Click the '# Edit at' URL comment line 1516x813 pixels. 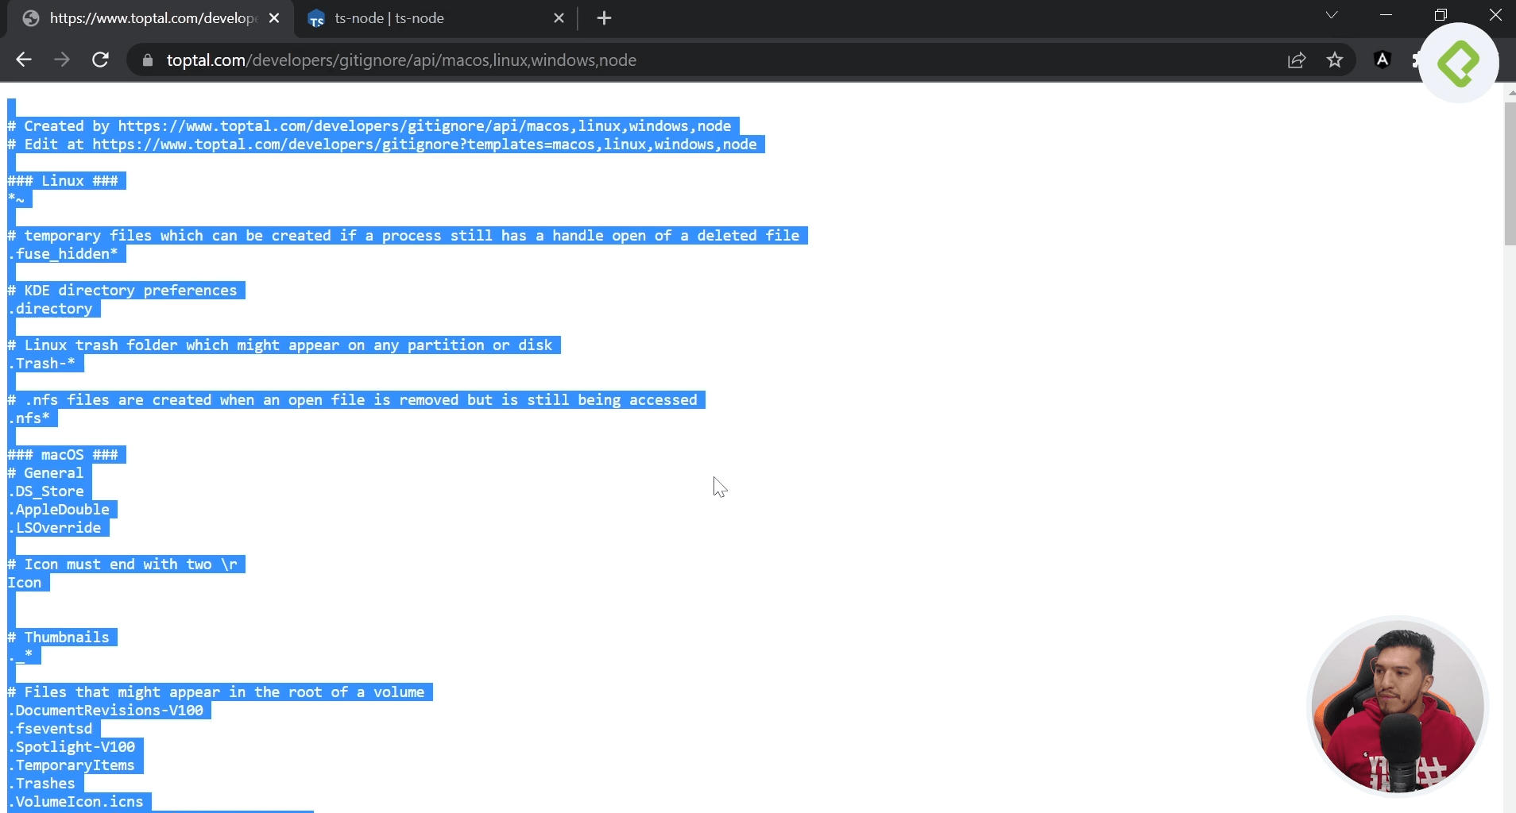[382, 144]
